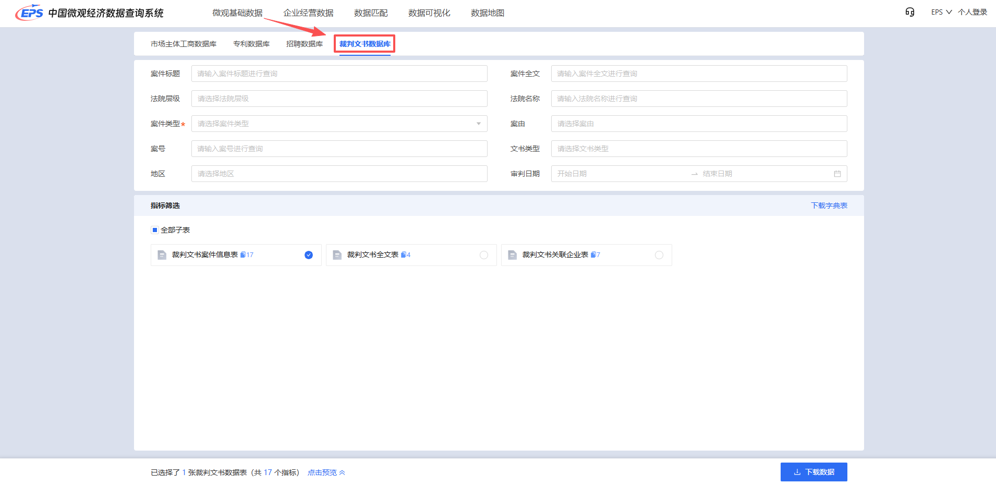Click the 下载字典表 link

tap(829, 205)
